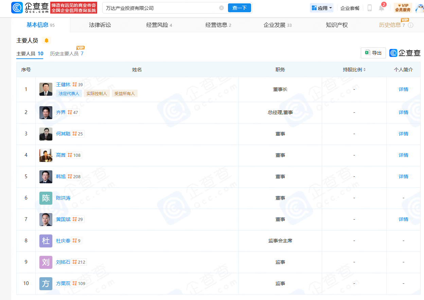Screen dimensions: 424x300
Task: Open relation graph icon for 刘铭石 212
Action: [74, 262]
